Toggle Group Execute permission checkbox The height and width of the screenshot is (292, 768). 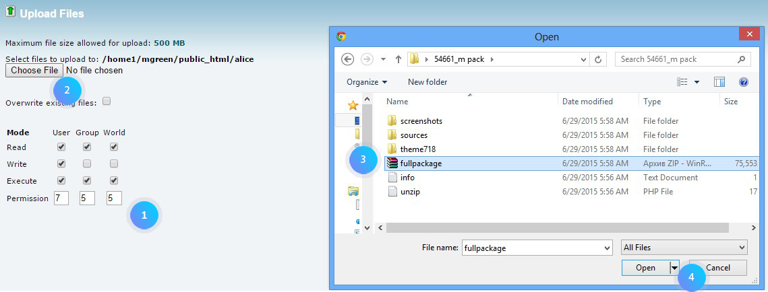click(87, 180)
